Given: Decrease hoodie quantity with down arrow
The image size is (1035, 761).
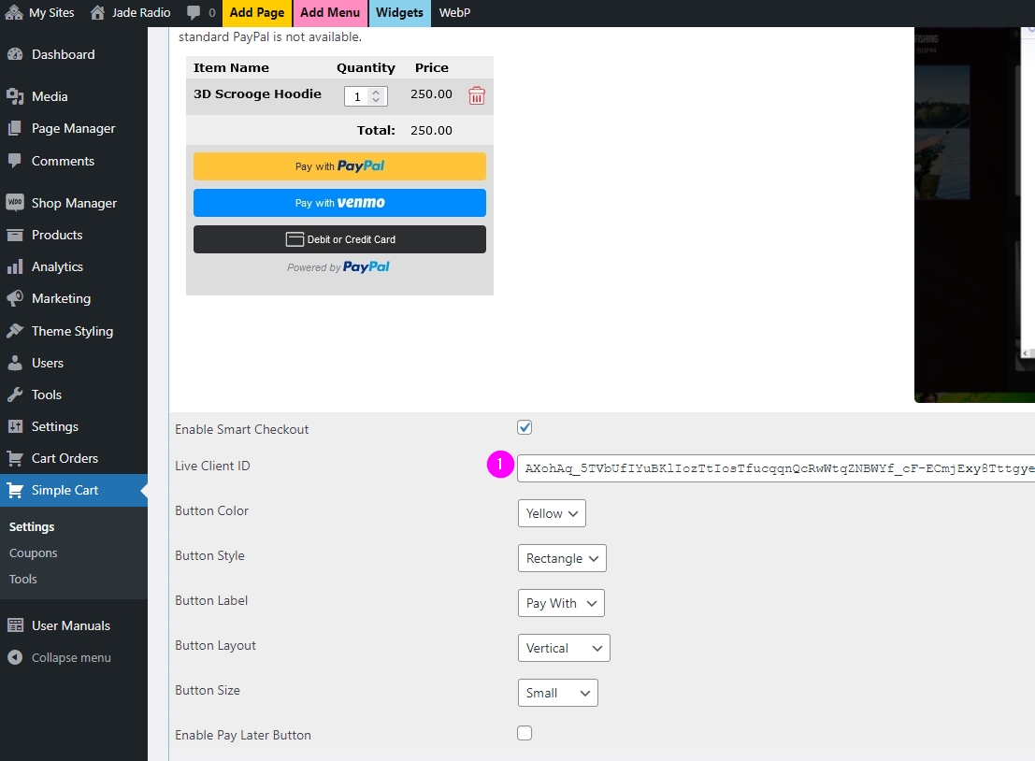Looking at the screenshot, I should tap(376, 100).
